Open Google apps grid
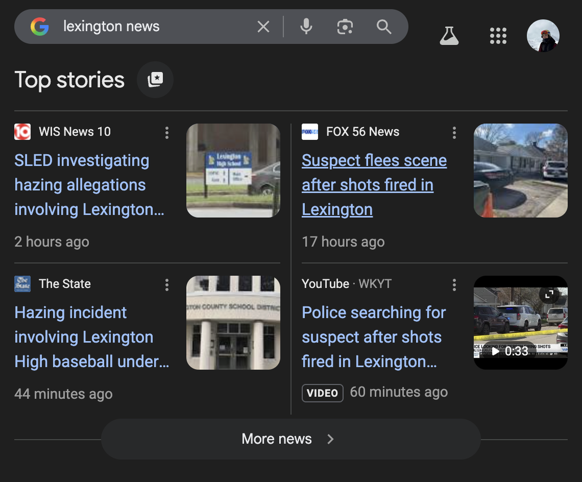The width and height of the screenshot is (582, 482). [x=498, y=36]
